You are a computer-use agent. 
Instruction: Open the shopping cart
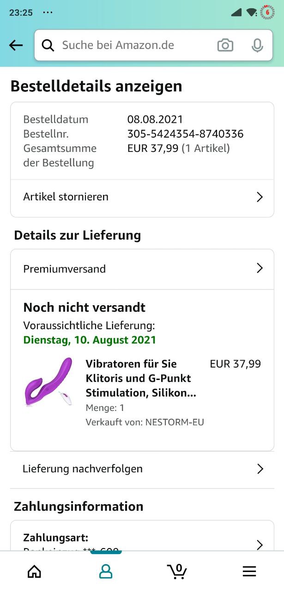click(177, 572)
